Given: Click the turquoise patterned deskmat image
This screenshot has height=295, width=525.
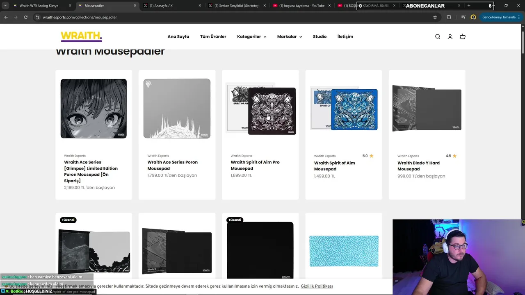Looking at the screenshot, I should 344,251.
